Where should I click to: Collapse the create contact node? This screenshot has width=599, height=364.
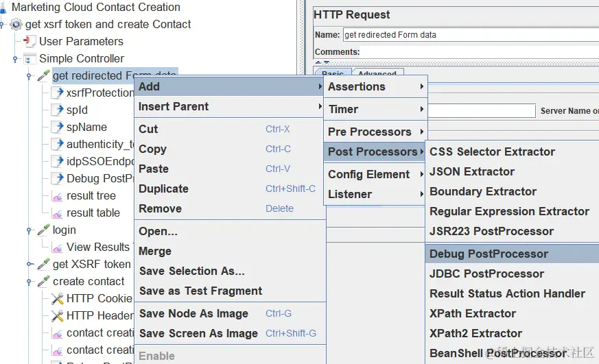click(x=29, y=282)
